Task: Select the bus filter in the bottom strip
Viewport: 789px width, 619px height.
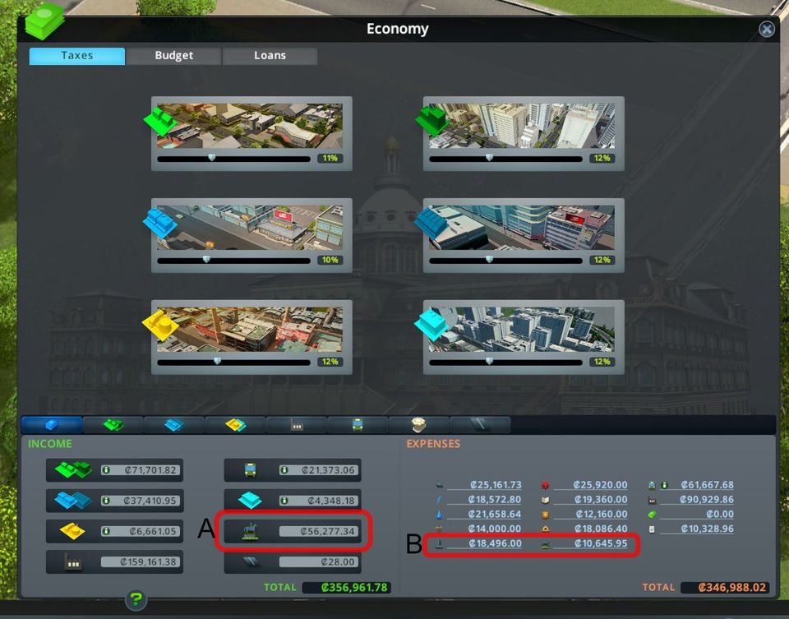Action: [x=358, y=425]
